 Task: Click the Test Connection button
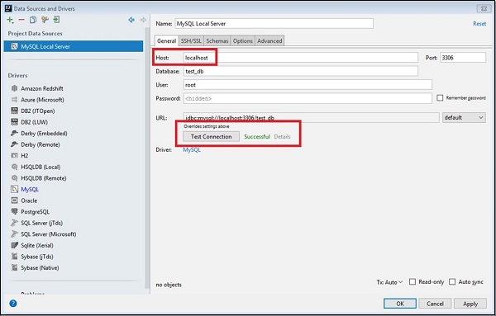coord(211,137)
